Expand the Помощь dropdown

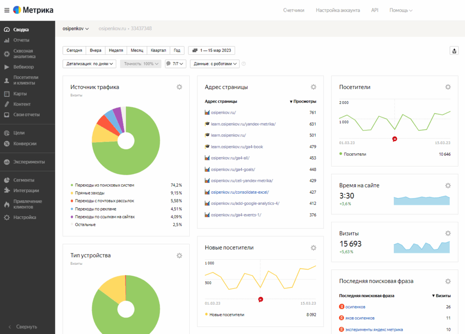coord(401,10)
